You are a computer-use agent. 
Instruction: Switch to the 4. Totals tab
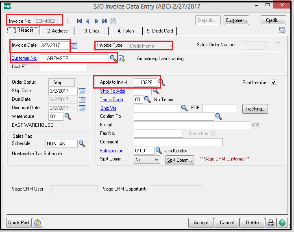(x=126, y=31)
